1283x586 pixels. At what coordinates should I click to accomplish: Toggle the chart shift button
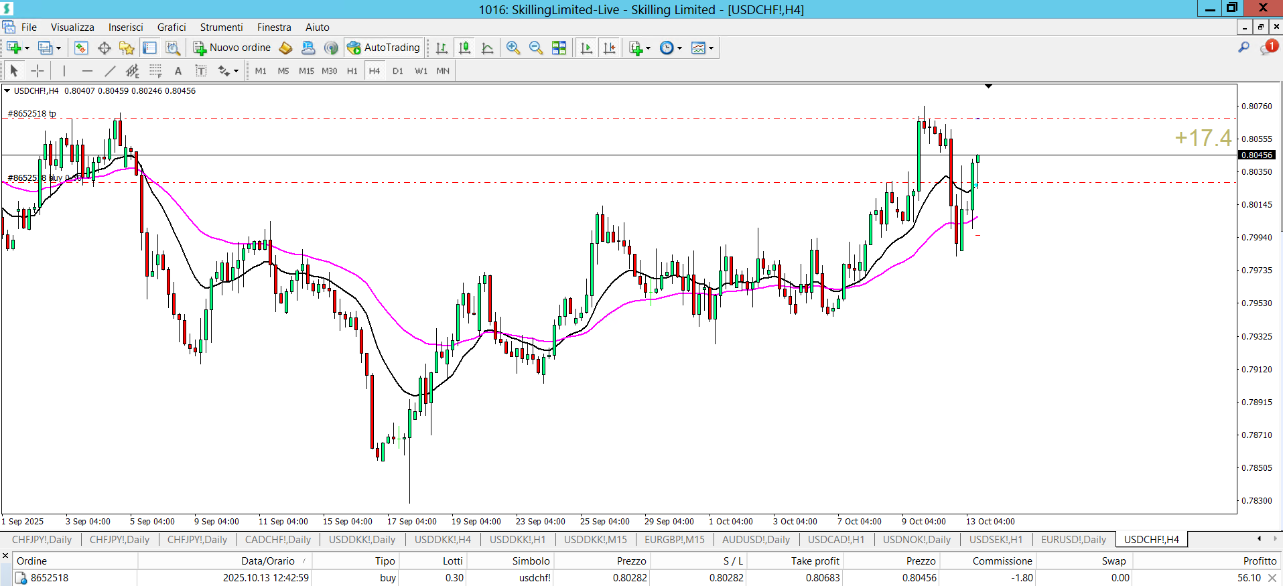(x=609, y=48)
